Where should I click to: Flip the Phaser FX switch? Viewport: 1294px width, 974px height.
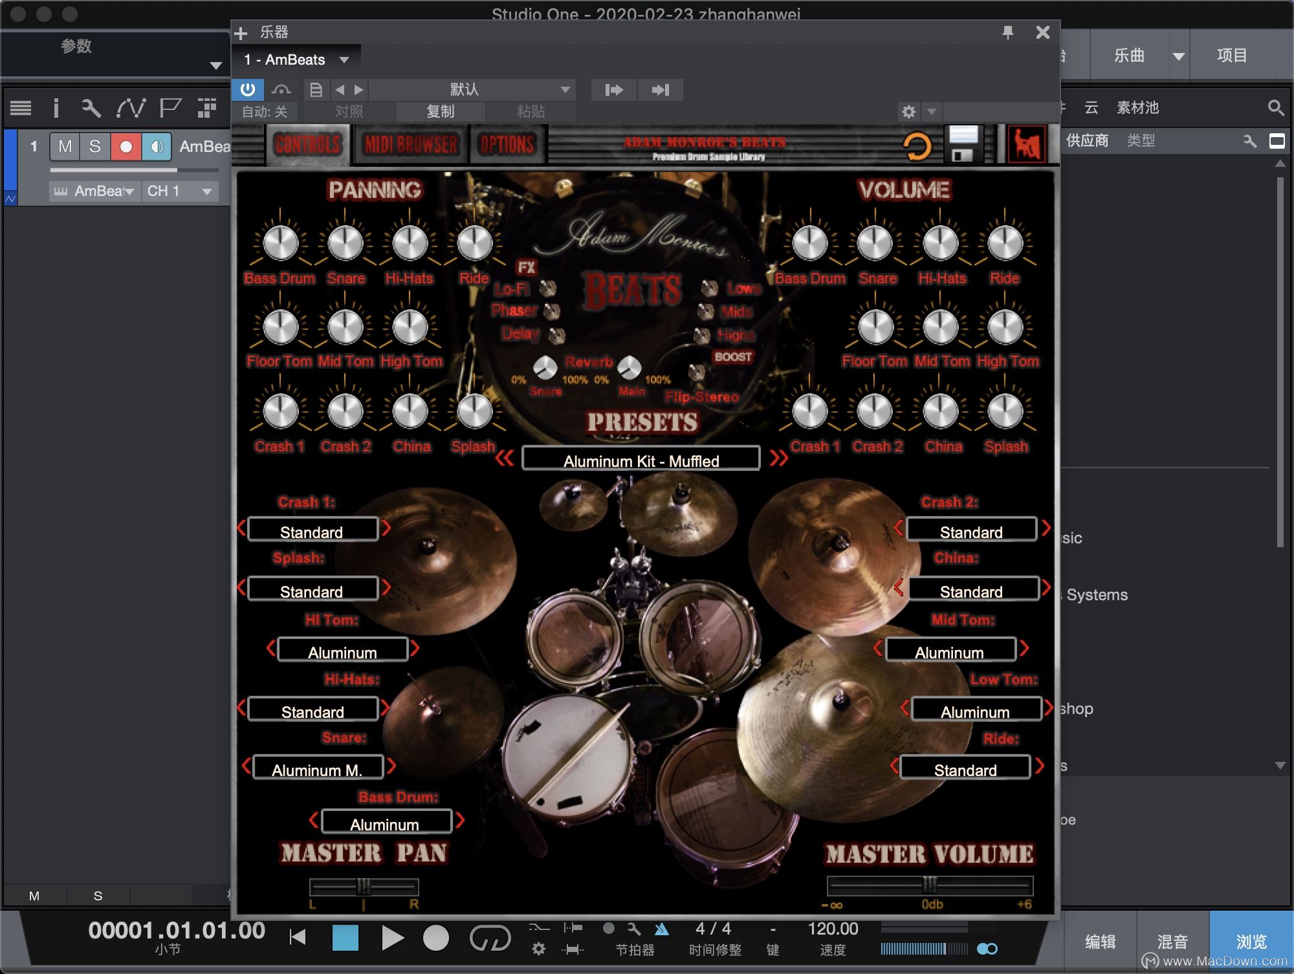[x=552, y=311]
